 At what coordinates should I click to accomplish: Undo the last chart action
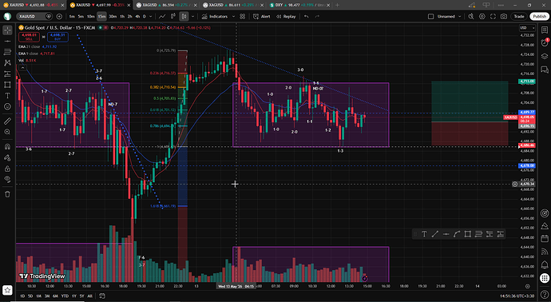coord(307,17)
